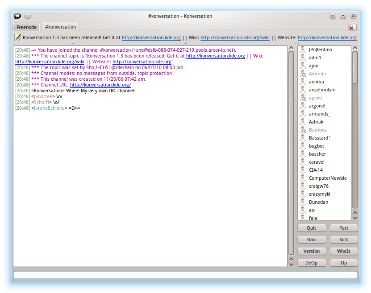Click the WhoIs button

tap(344, 251)
